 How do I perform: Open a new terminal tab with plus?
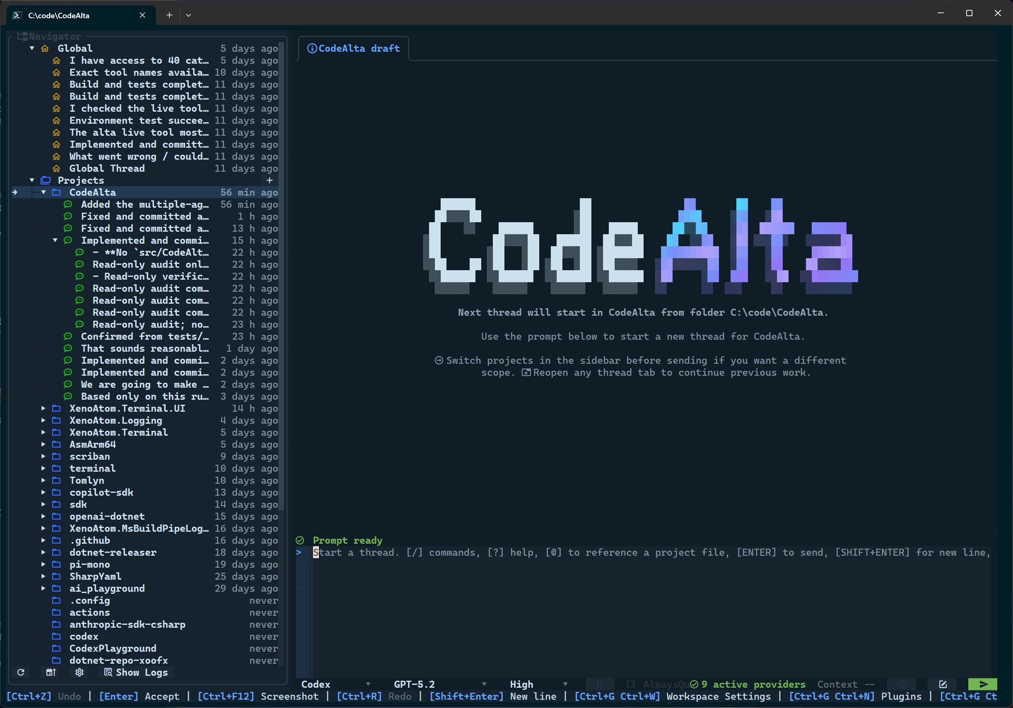pos(169,15)
